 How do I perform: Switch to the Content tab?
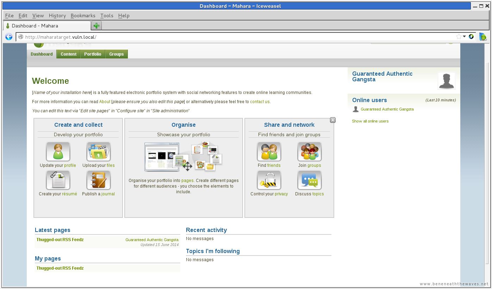68,54
